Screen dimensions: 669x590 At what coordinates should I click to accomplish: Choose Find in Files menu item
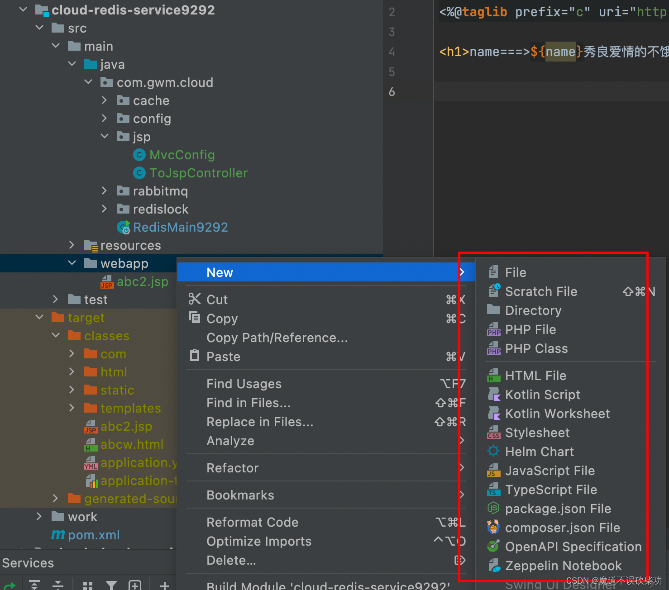tap(326, 403)
